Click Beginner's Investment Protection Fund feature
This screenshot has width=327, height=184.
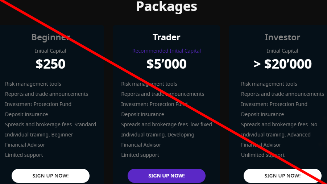pyautogui.click(x=38, y=104)
